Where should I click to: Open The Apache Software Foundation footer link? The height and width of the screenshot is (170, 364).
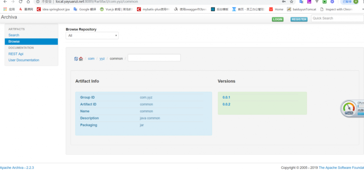click(x=341, y=167)
